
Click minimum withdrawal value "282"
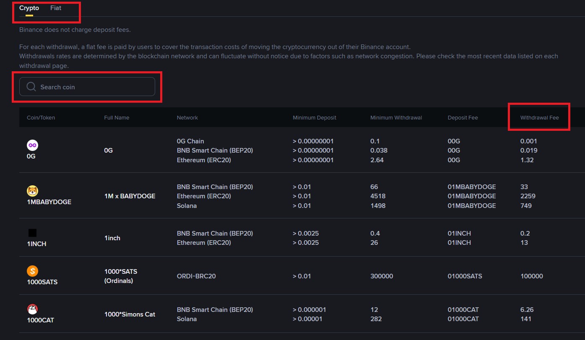376,319
